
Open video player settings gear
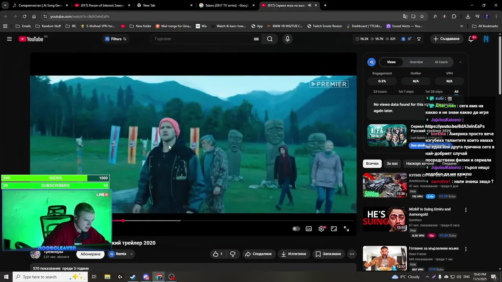coord(321,229)
